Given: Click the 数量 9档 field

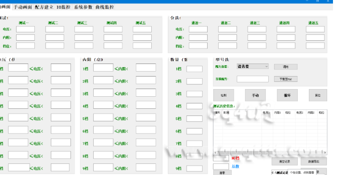Looking at the screenshot, I should (x=195, y=169).
